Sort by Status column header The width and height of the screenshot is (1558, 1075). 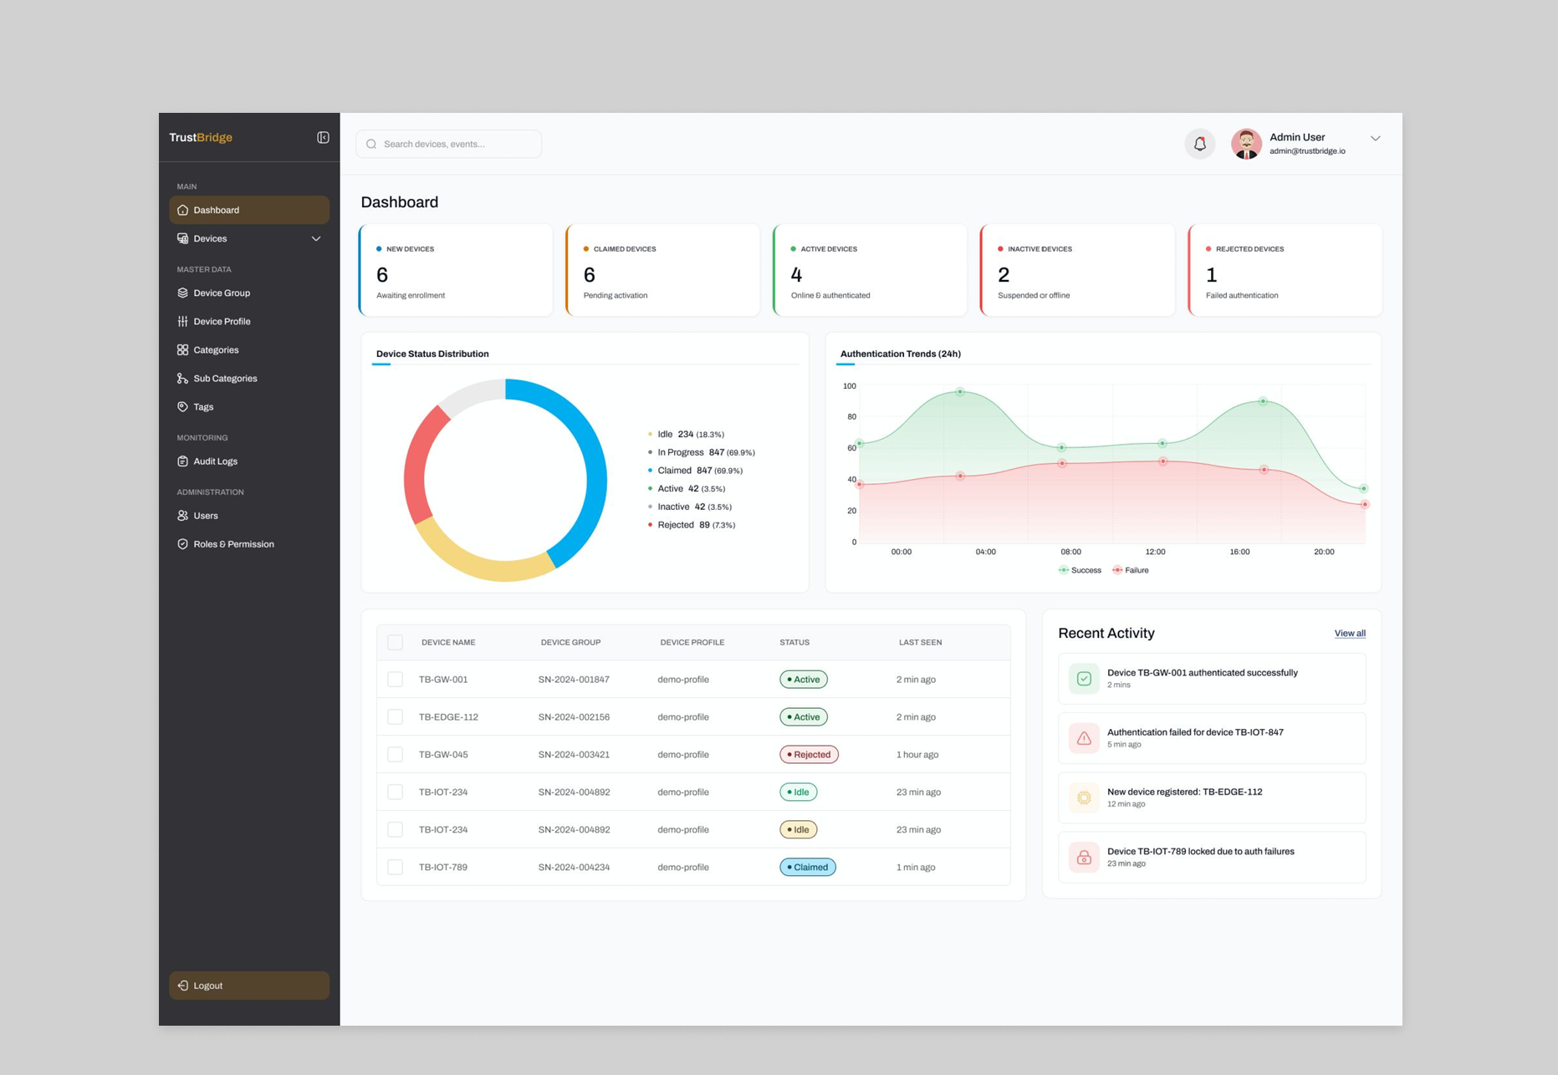[x=794, y=642]
